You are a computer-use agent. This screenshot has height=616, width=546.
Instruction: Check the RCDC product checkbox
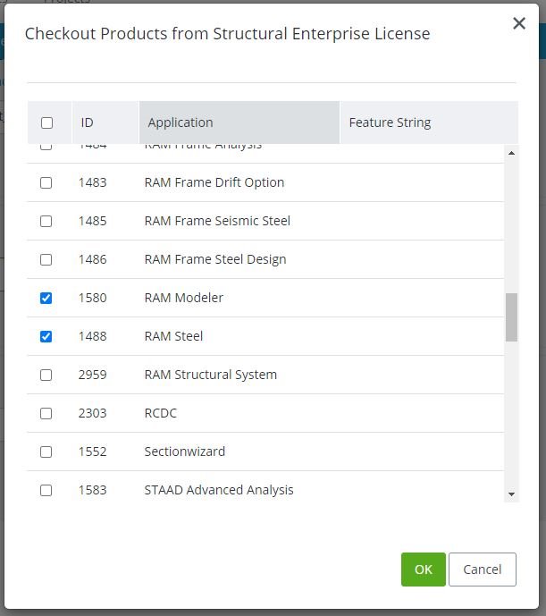(x=46, y=413)
